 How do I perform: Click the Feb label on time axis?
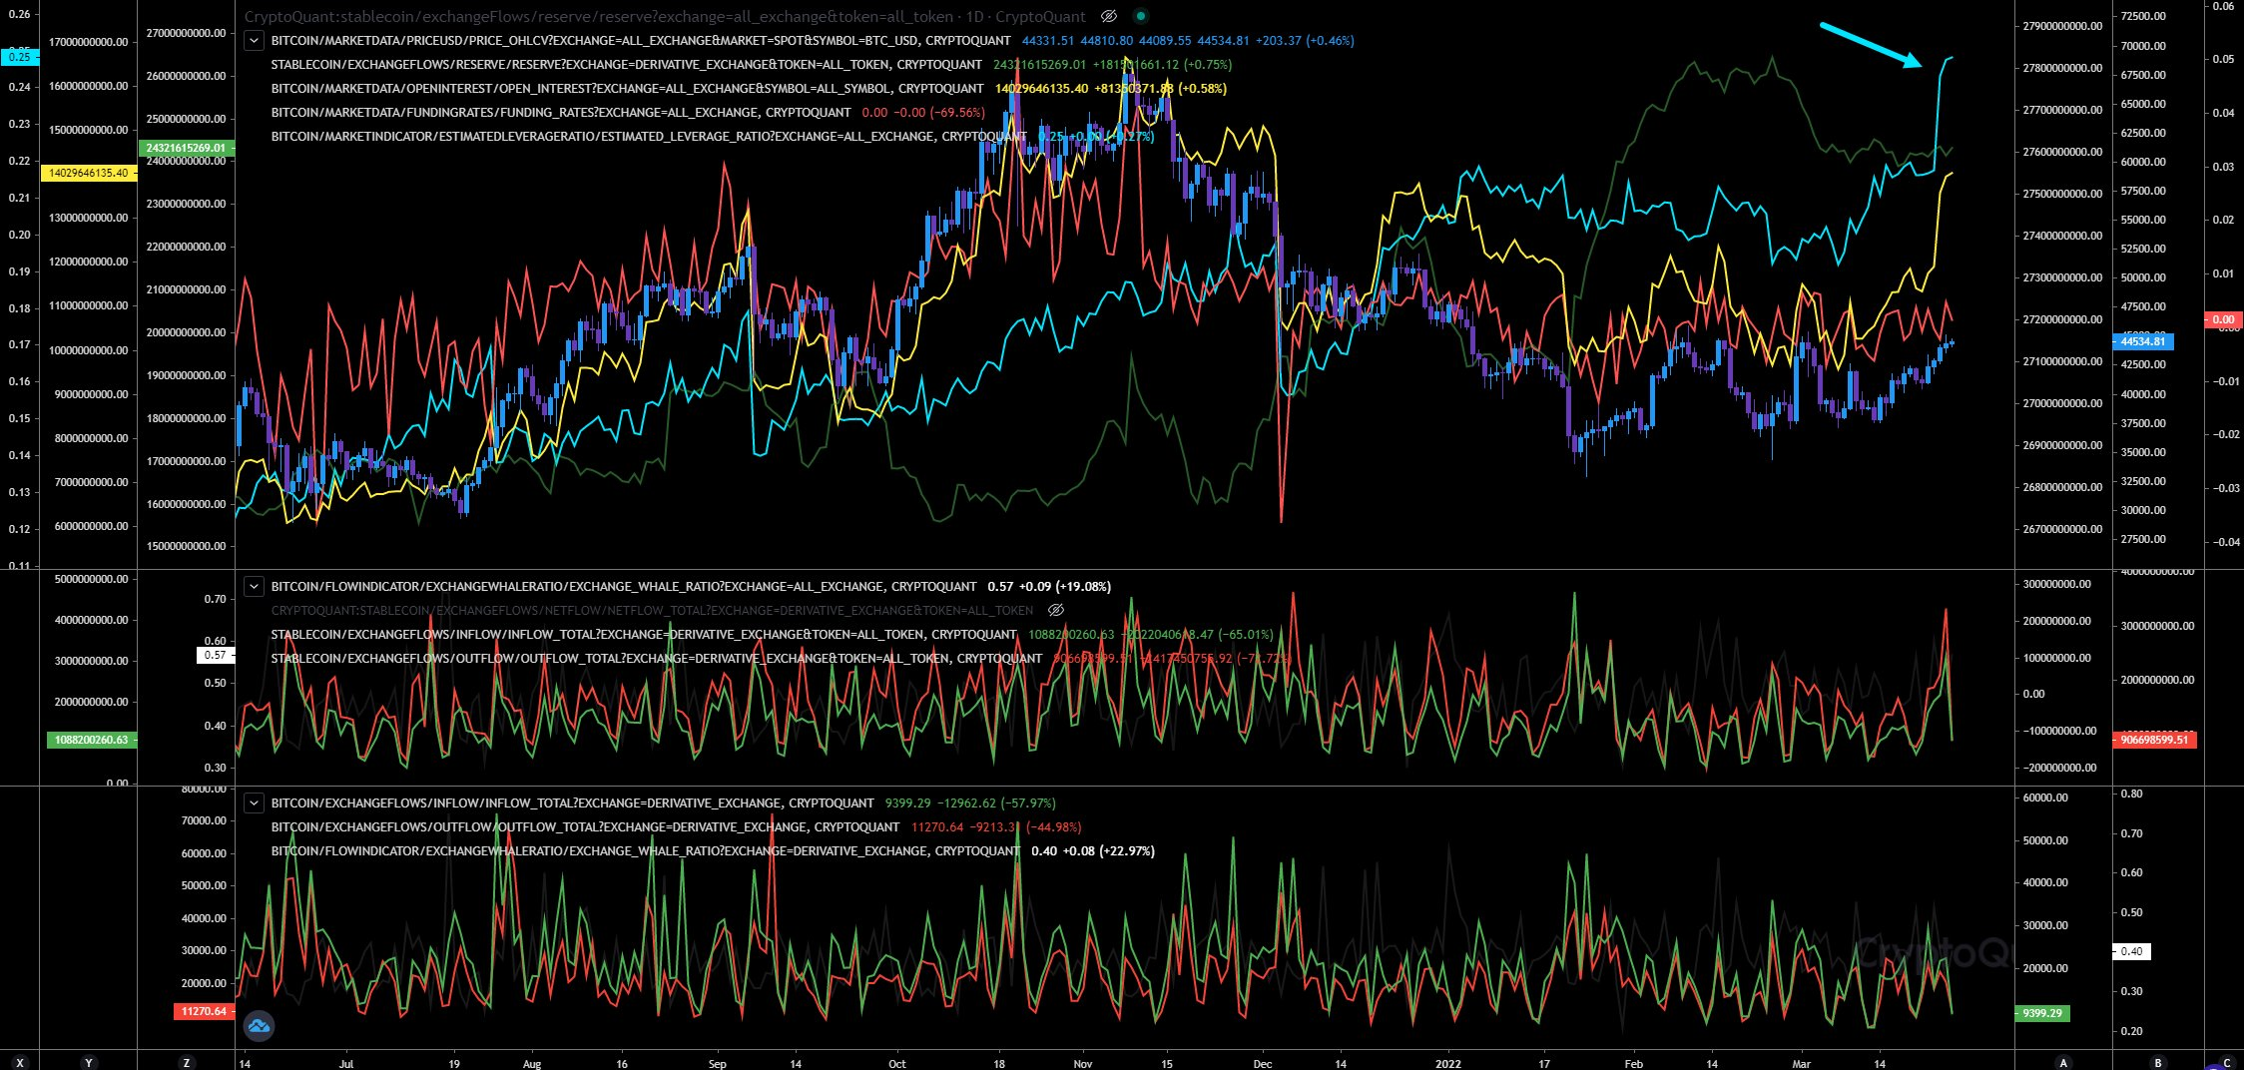pyautogui.click(x=1634, y=1064)
